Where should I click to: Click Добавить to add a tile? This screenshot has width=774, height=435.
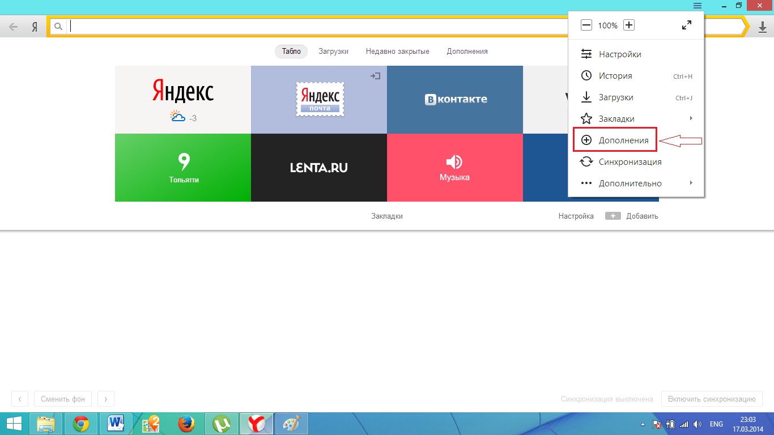click(632, 216)
